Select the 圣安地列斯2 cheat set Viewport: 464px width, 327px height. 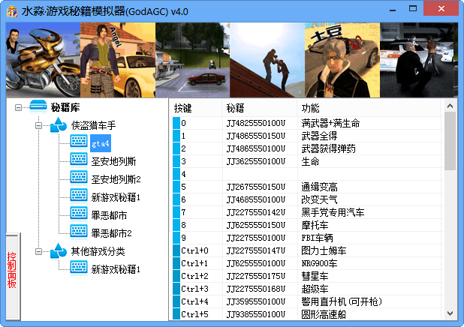point(116,179)
